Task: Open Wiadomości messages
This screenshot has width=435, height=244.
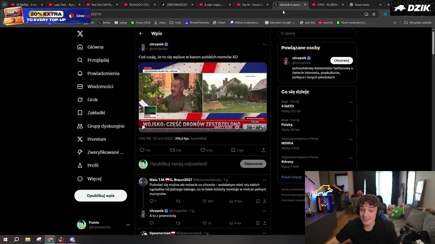Action: (95, 86)
